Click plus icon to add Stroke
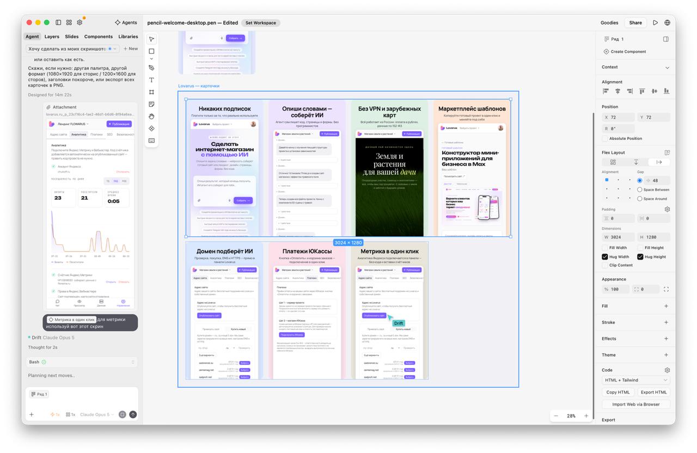697x453 pixels. tap(666, 322)
